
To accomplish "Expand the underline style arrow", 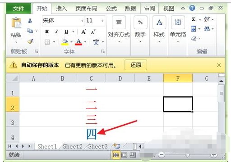I will (74, 31).
